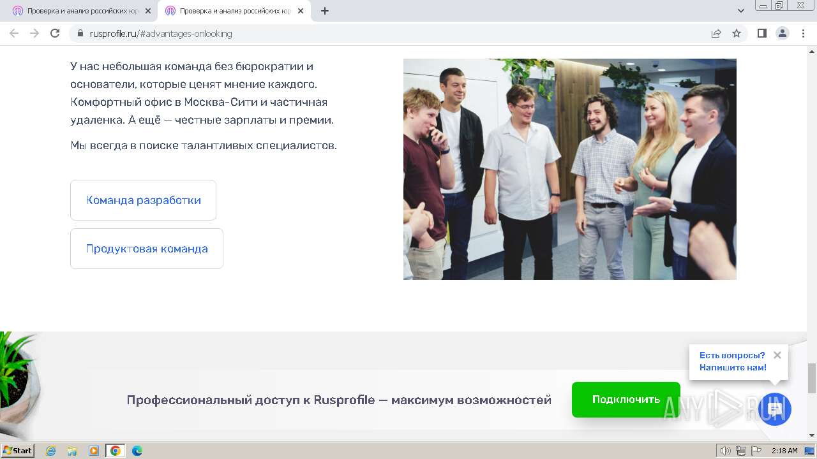Image resolution: width=817 pixels, height=459 pixels.
Task: Click the 2:18 AM clock
Action: tap(784, 451)
